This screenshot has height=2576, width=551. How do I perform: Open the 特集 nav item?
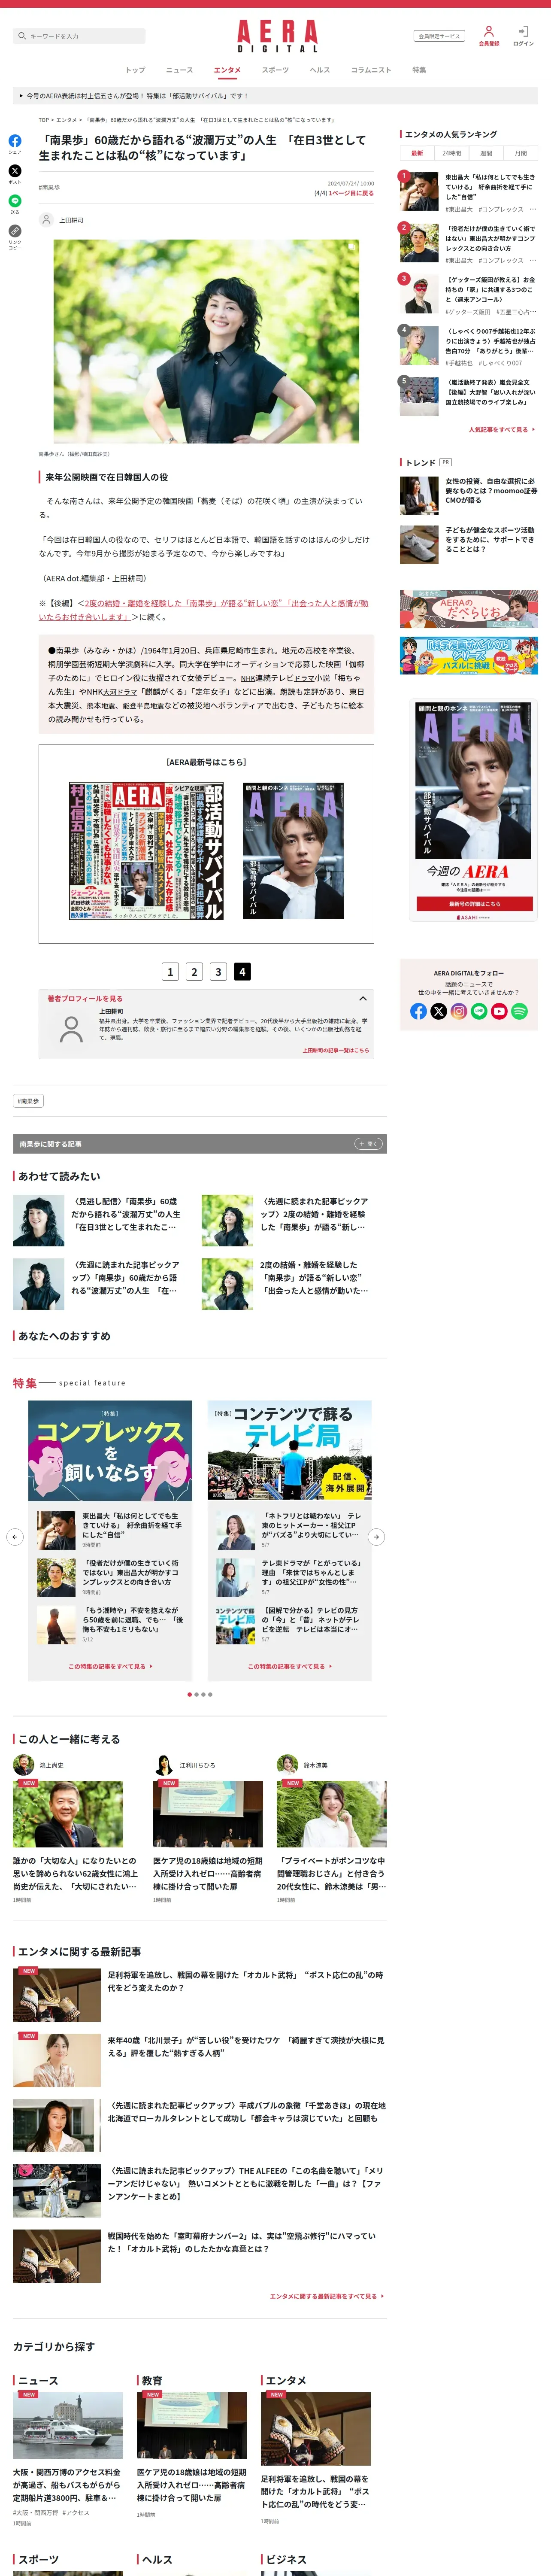tap(419, 70)
